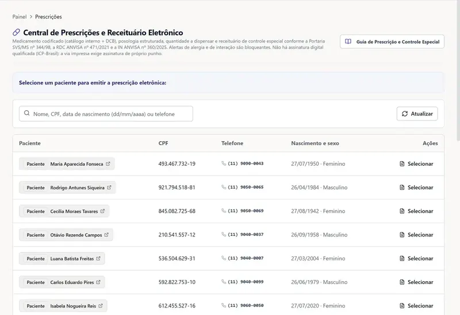Click document icon in Carlos Eduardo Pires row

coord(402,282)
